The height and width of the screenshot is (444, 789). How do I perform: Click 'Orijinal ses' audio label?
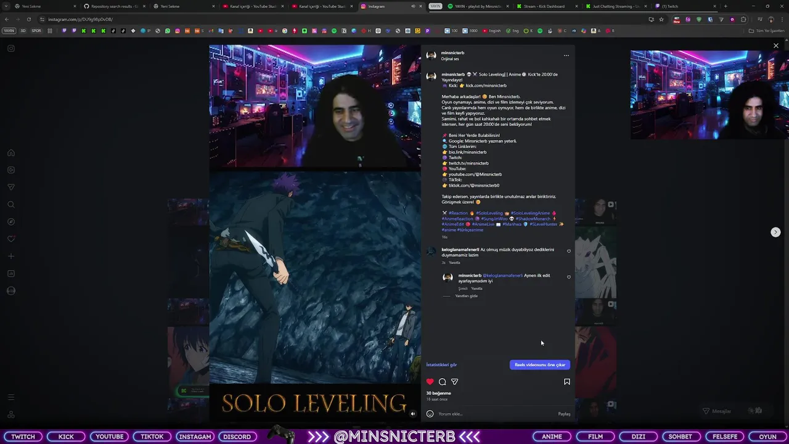click(x=450, y=59)
